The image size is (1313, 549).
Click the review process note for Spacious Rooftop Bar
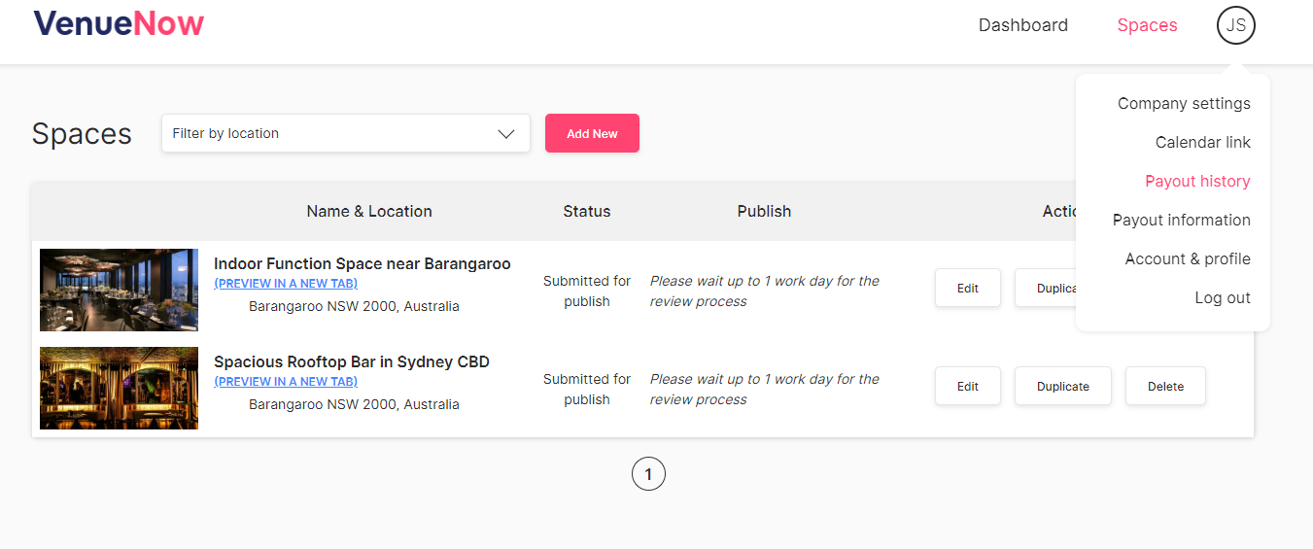click(764, 389)
